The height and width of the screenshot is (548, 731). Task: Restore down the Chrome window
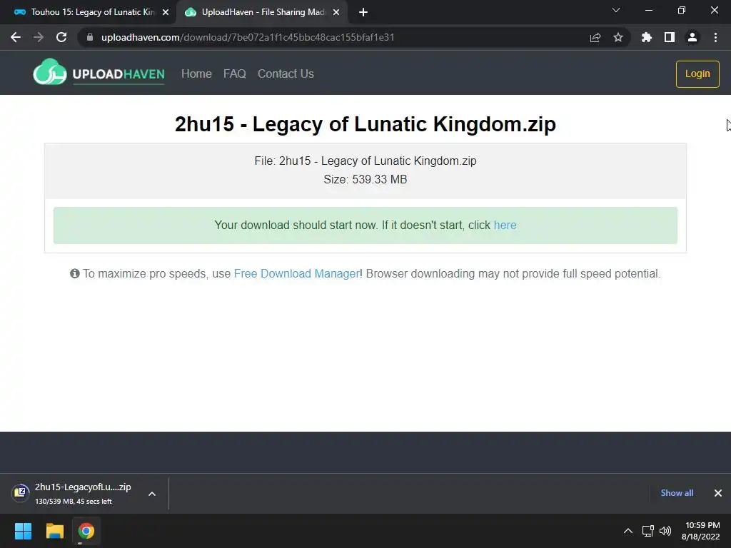point(682,10)
